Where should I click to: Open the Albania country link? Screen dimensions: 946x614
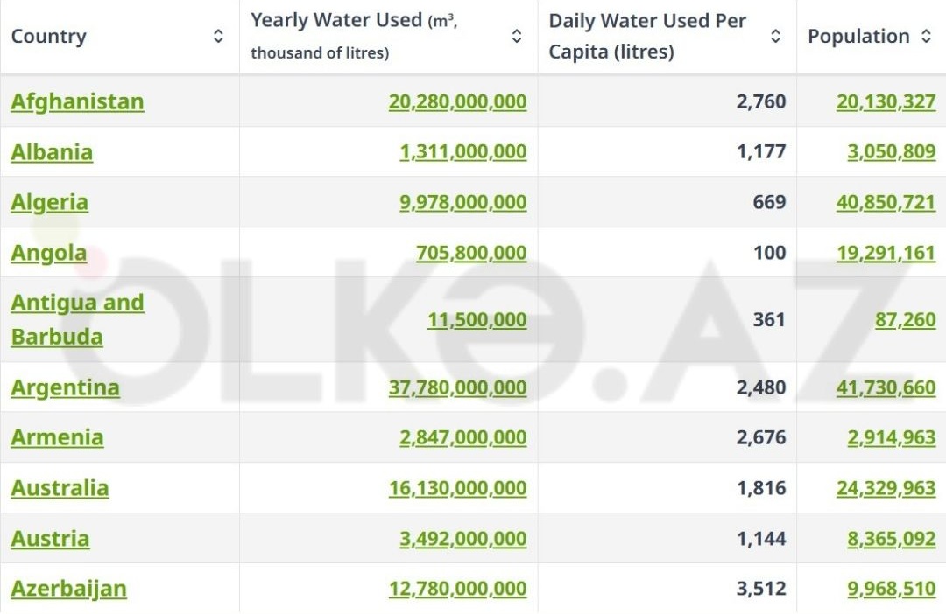tap(52, 152)
